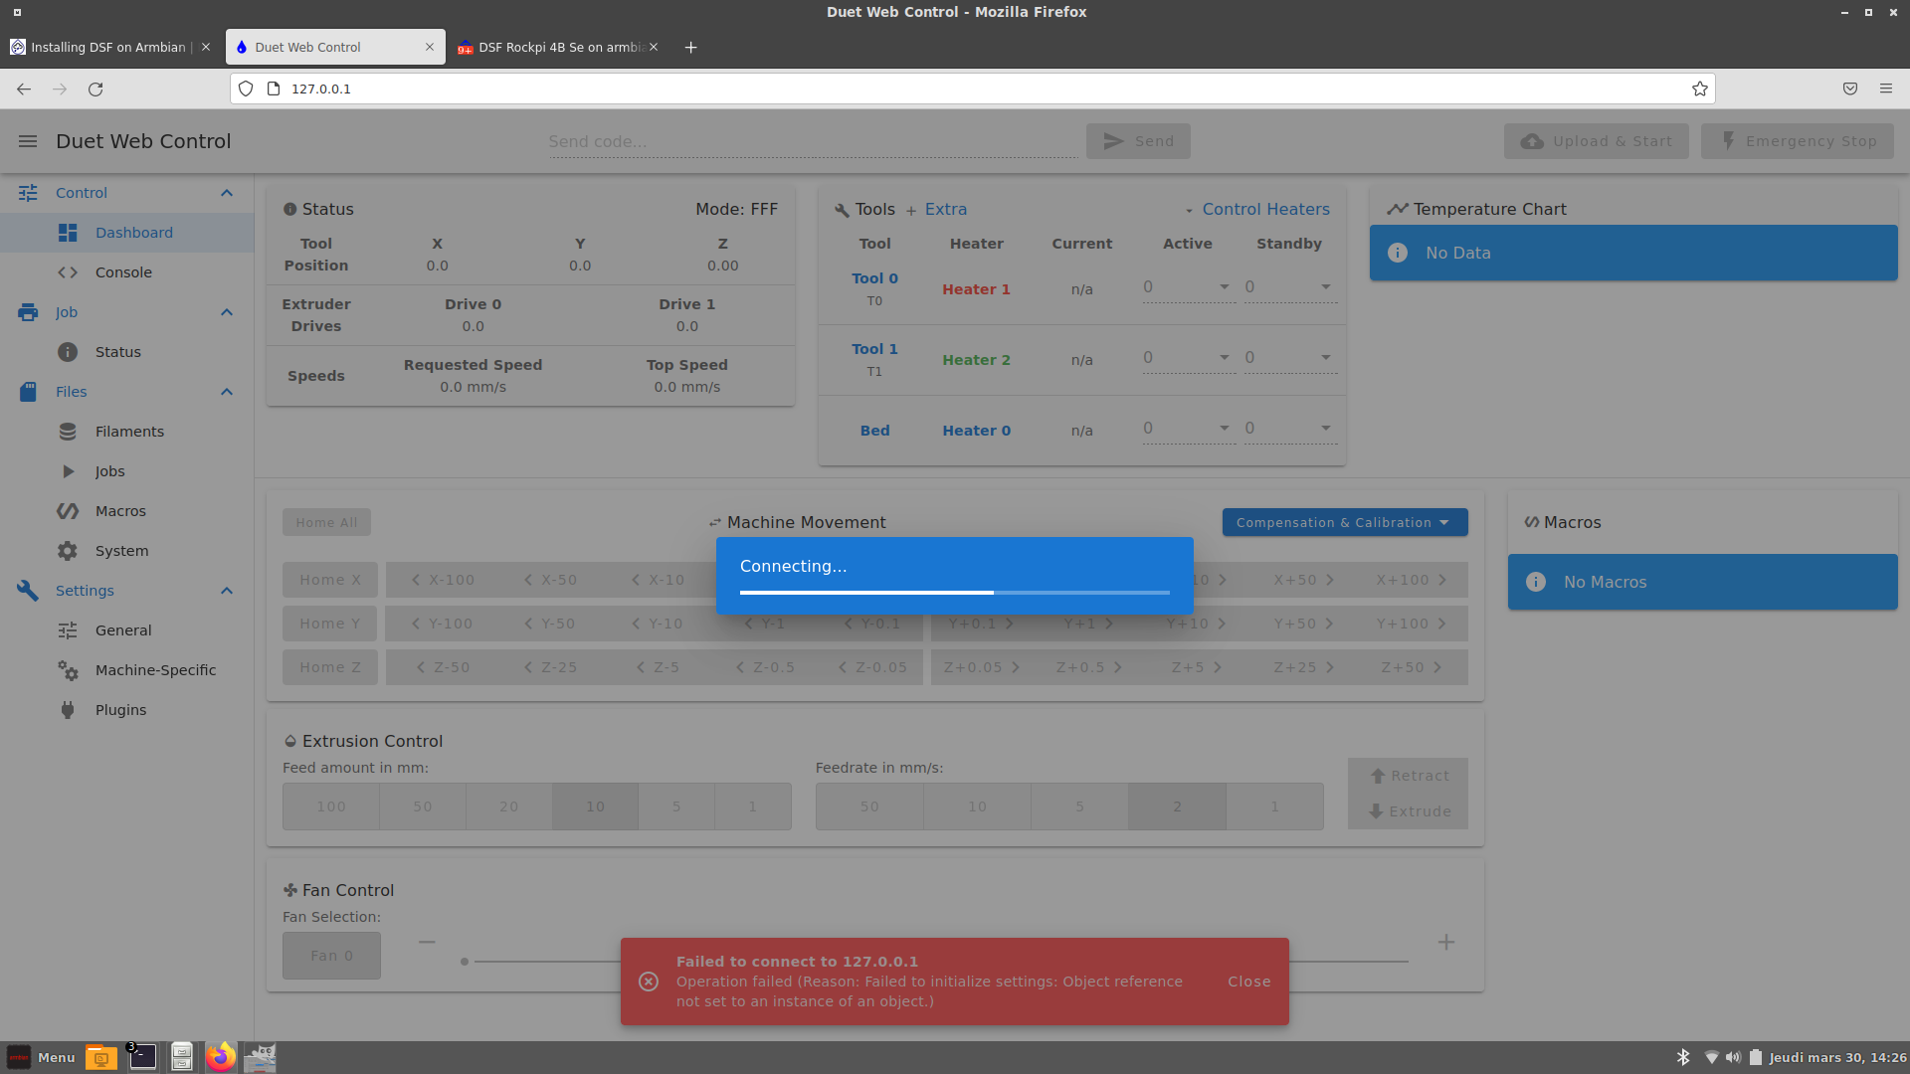1910x1074 pixels.
Task: Close the failed to connect notification
Action: coord(1249,982)
